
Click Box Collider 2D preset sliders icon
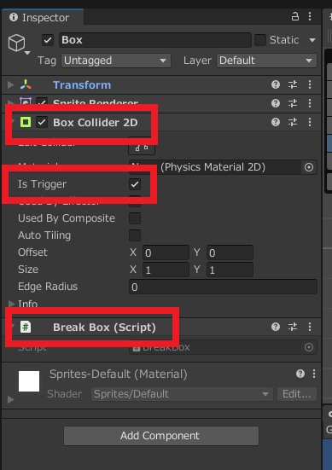(293, 122)
